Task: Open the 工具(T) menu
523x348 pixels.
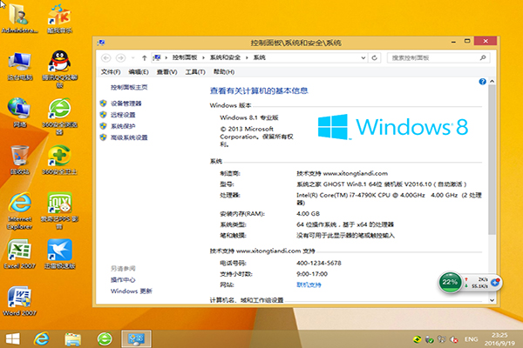Action: (x=194, y=71)
